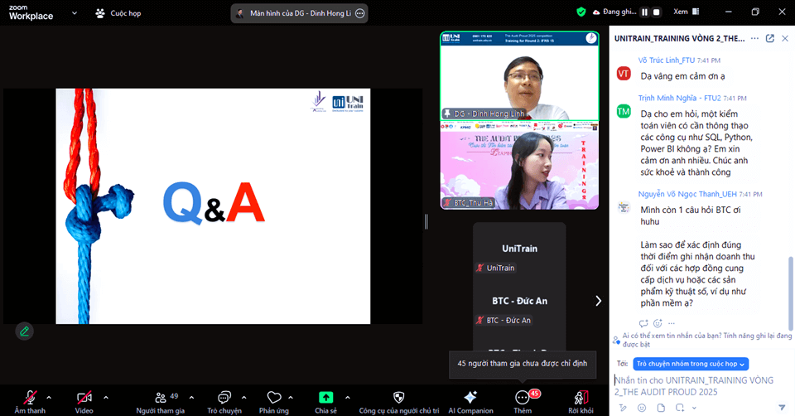Unmute using the Âm thanh microphone icon
This screenshot has width=795, height=416.
30,397
